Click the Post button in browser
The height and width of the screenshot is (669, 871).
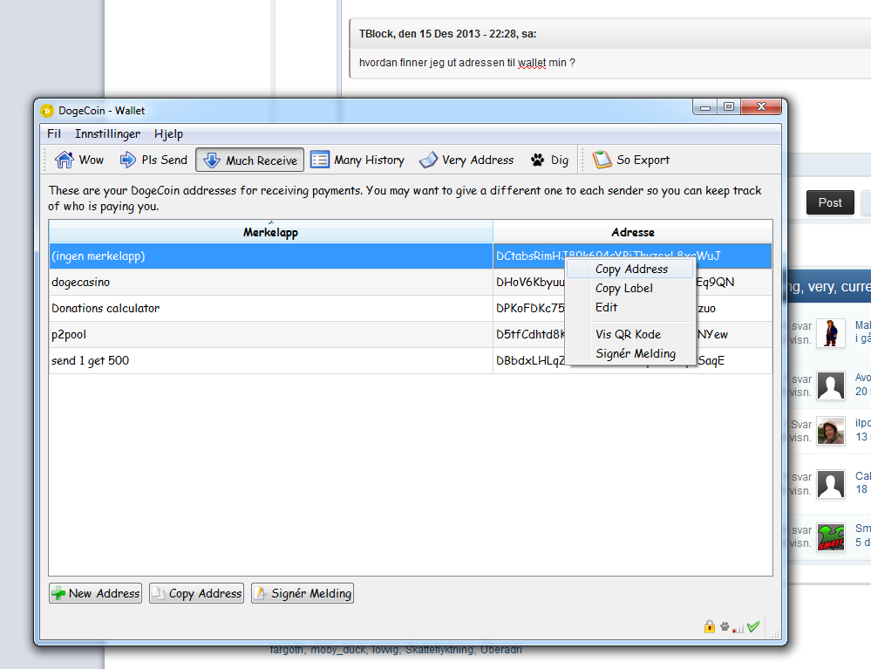830,203
